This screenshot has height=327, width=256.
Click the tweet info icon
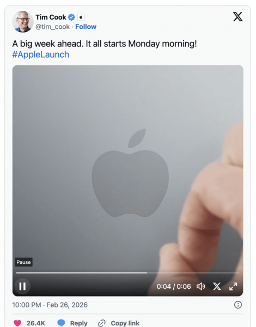coord(238,305)
